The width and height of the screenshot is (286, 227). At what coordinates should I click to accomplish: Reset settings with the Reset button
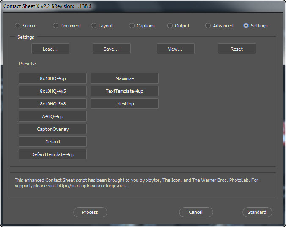236,49
